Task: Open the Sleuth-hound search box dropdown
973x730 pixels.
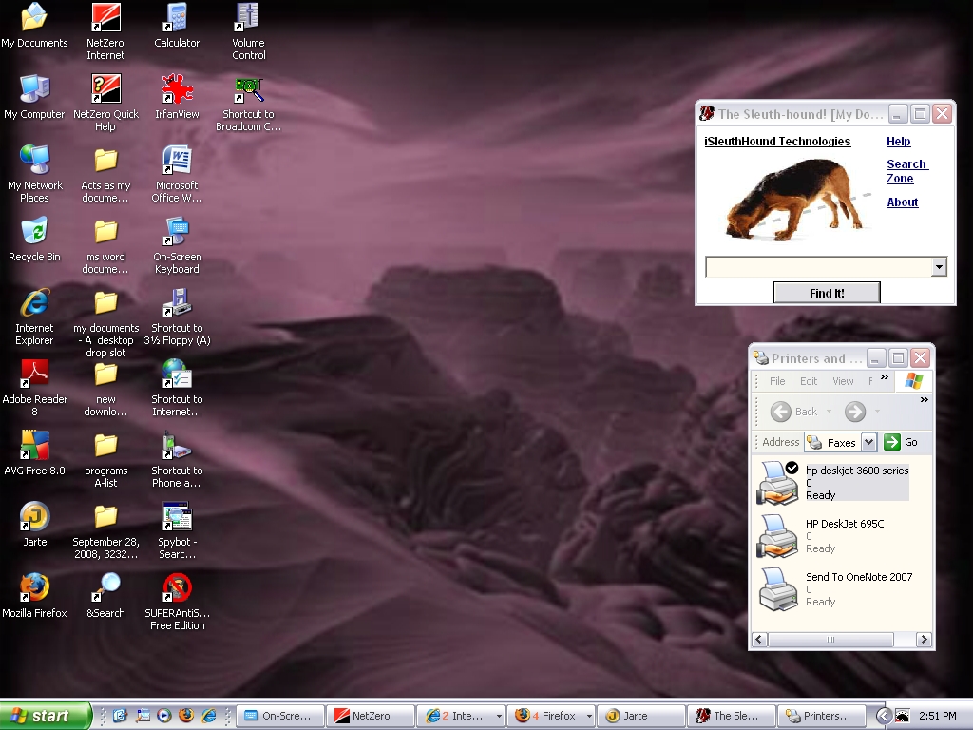Action: click(939, 267)
